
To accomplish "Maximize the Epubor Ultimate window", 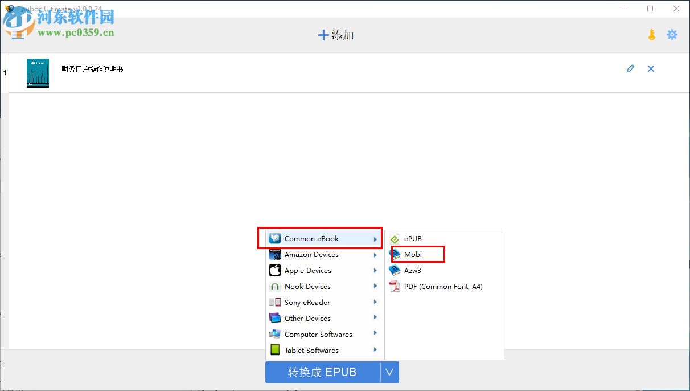I will (x=650, y=9).
